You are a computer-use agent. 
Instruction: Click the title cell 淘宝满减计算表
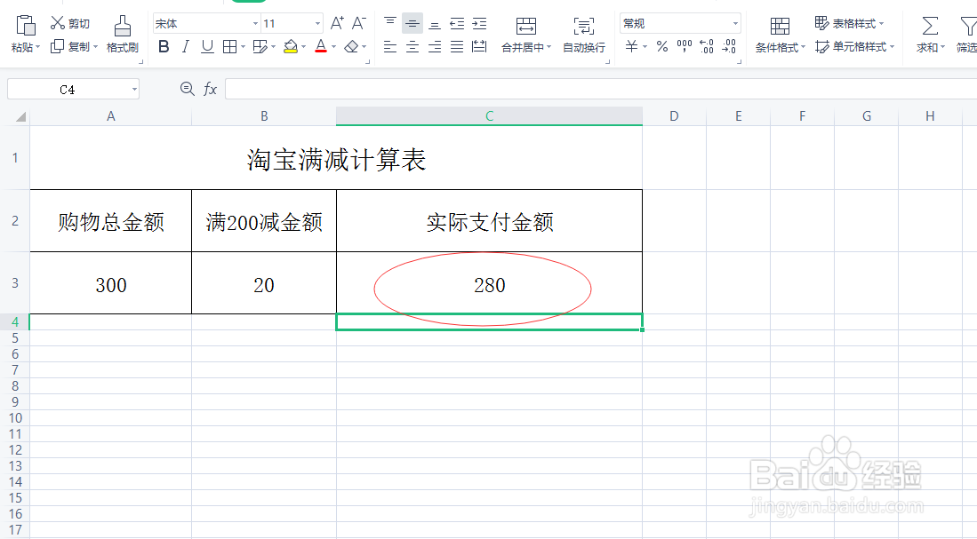pos(336,158)
